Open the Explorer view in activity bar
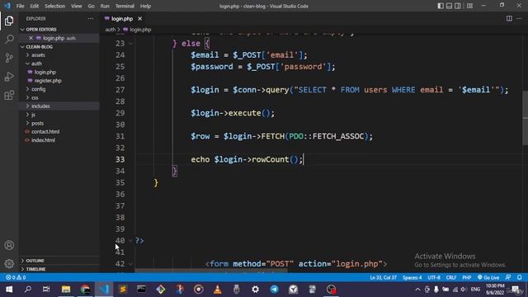Image resolution: width=528 pixels, height=297 pixels. (9, 21)
